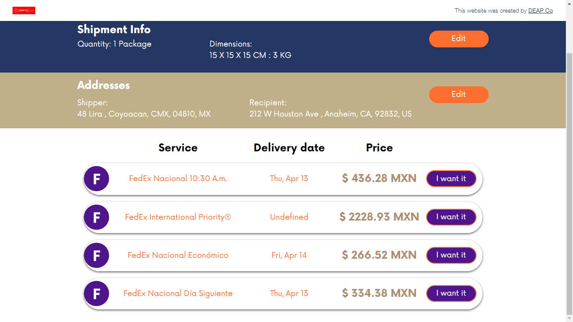Viewport: 573px width, 322px height.
Task: Click the FedEx Nacional Económico service name
Action: tap(178, 255)
